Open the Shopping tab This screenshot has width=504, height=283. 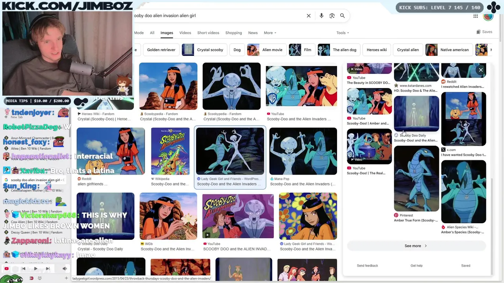click(x=233, y=33)
